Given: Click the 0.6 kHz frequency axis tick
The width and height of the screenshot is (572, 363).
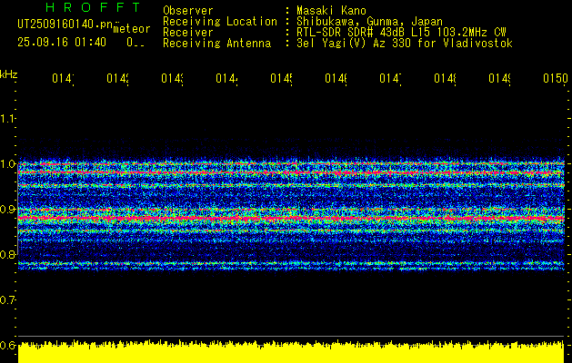Looking at the screenshot, I should click(x=8, y=345).
